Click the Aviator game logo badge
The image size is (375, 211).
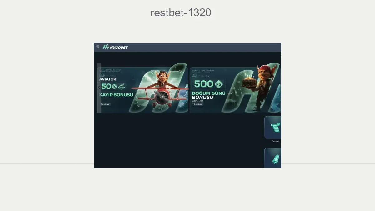pos(122,86)
